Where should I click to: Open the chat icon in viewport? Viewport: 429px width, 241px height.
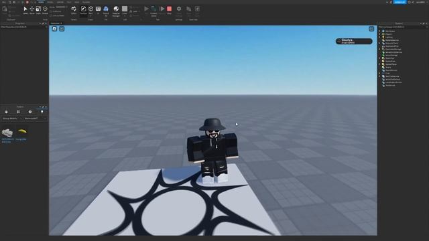pyautogui.click(x=62, y=29)
